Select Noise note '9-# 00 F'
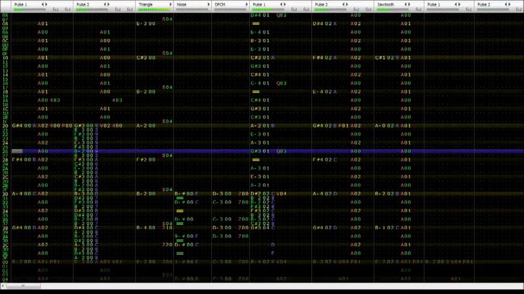524x294 pixels. pos(186,236)
